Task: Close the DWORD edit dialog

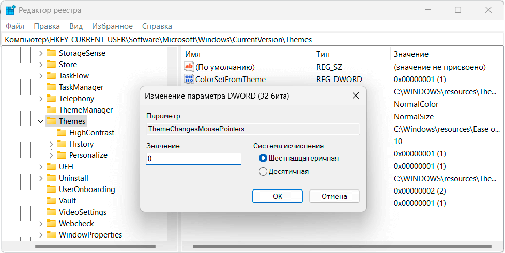Action: coord(355,96)
